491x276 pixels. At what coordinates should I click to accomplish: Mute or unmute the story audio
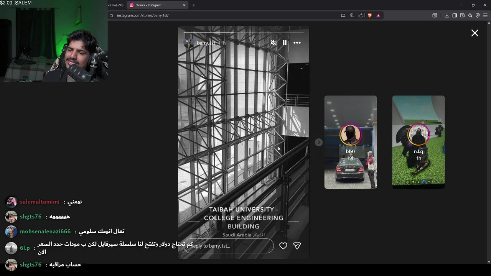[x=274, y=43]
